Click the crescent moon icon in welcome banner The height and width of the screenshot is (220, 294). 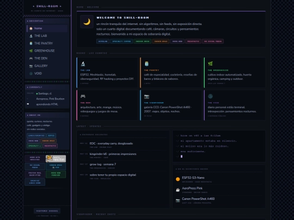point(87,22)
